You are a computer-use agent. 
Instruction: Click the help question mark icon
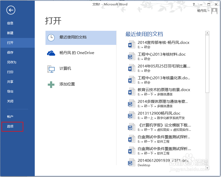click(x=194, y=4)
